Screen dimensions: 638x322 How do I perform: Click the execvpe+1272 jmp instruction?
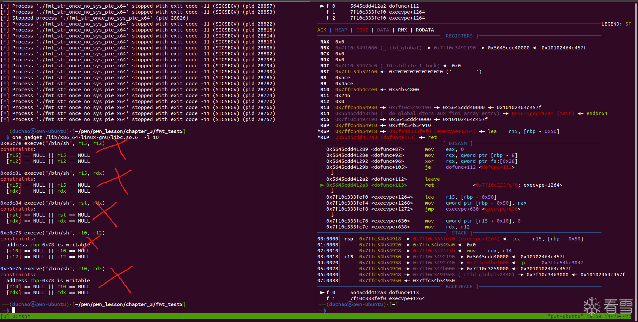pyautogui.click(x=423, y=209)
